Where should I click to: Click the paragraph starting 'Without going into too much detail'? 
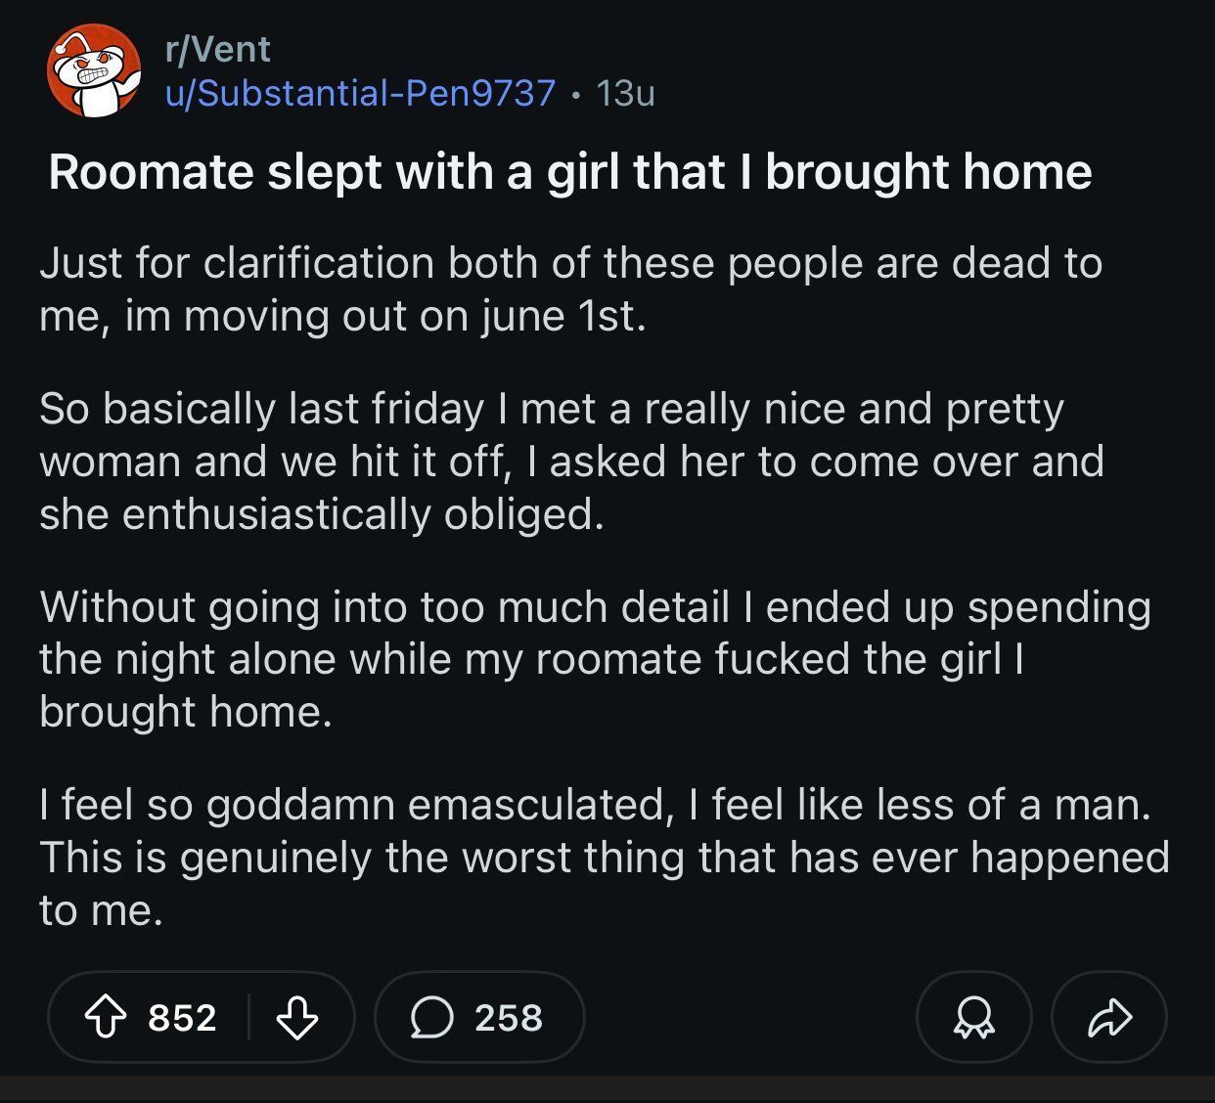coord(594,659)
